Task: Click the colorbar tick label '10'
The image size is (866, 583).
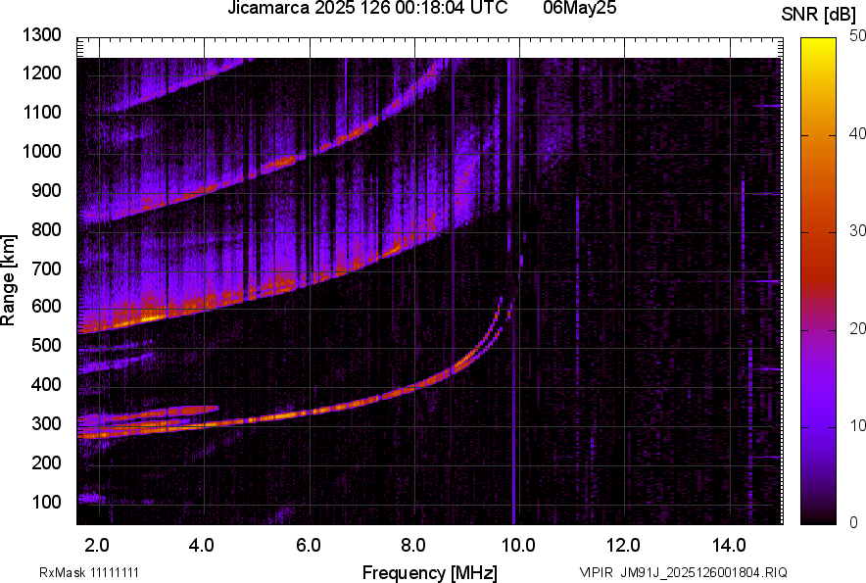Action: point(857,425)
